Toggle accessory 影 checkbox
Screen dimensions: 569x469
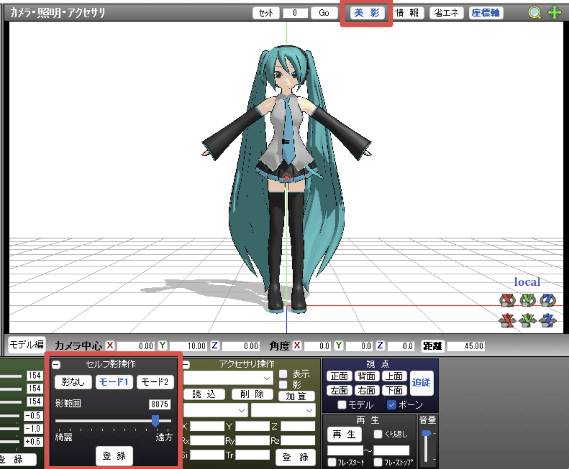(283, 385)
